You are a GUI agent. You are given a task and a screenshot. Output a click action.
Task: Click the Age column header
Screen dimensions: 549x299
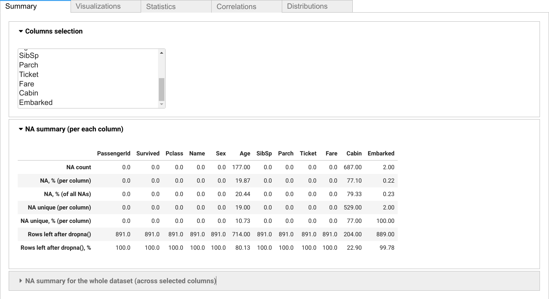(x=245, y=153)
